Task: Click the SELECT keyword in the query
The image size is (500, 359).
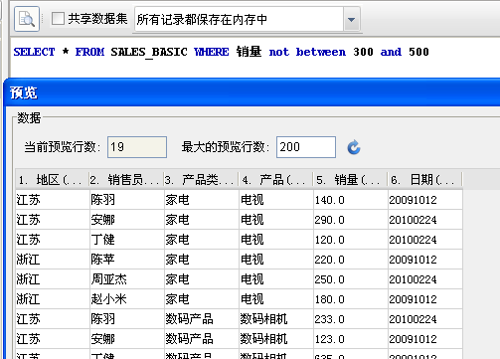Action: coord(34,52)
